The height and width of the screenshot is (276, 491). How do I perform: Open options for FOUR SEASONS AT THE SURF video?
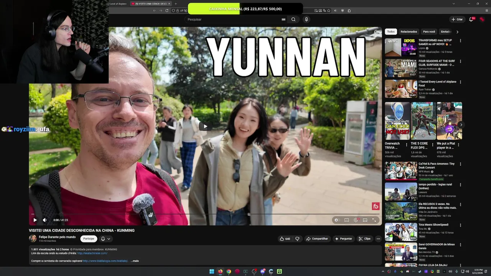[x=460, y=61]
